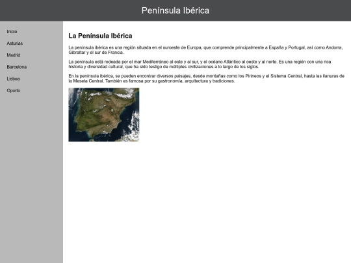The image size is (351, 263).
Task: Click paragraph starting 'La península está rodeada'
Action: pyautogui.click(x=200, y=64)
